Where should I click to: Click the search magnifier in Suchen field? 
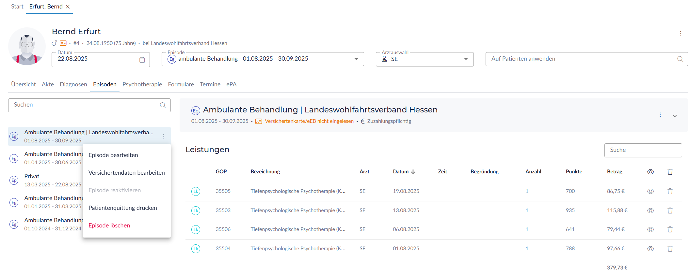[163, 105]
